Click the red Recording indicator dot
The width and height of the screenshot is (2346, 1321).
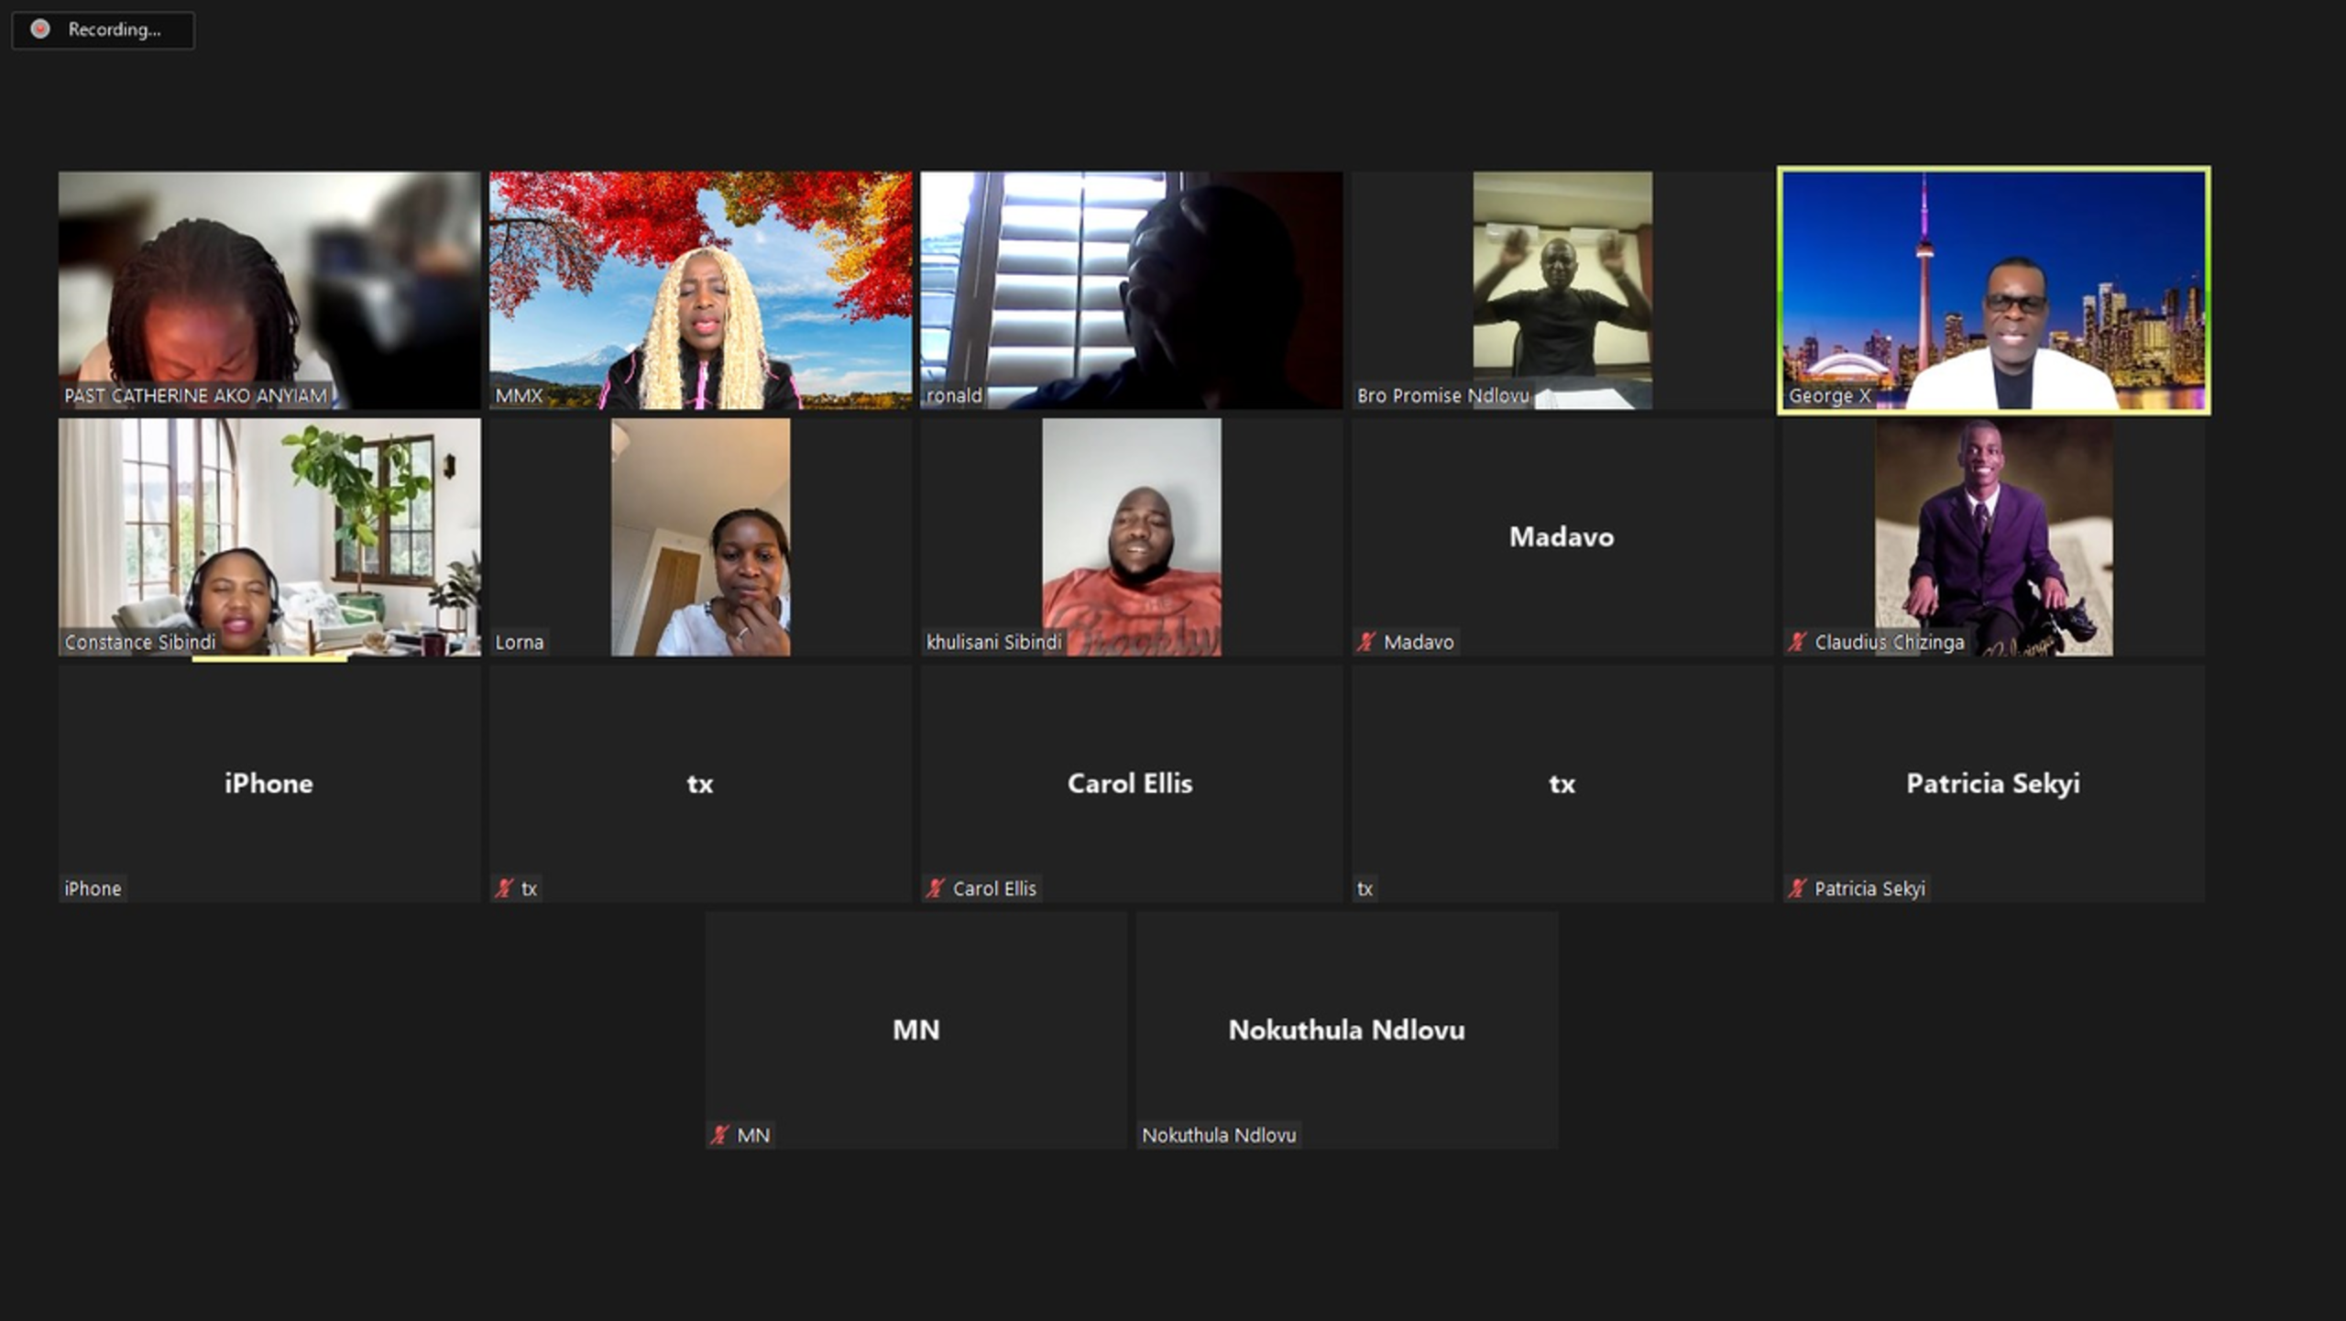coord(40,29)
